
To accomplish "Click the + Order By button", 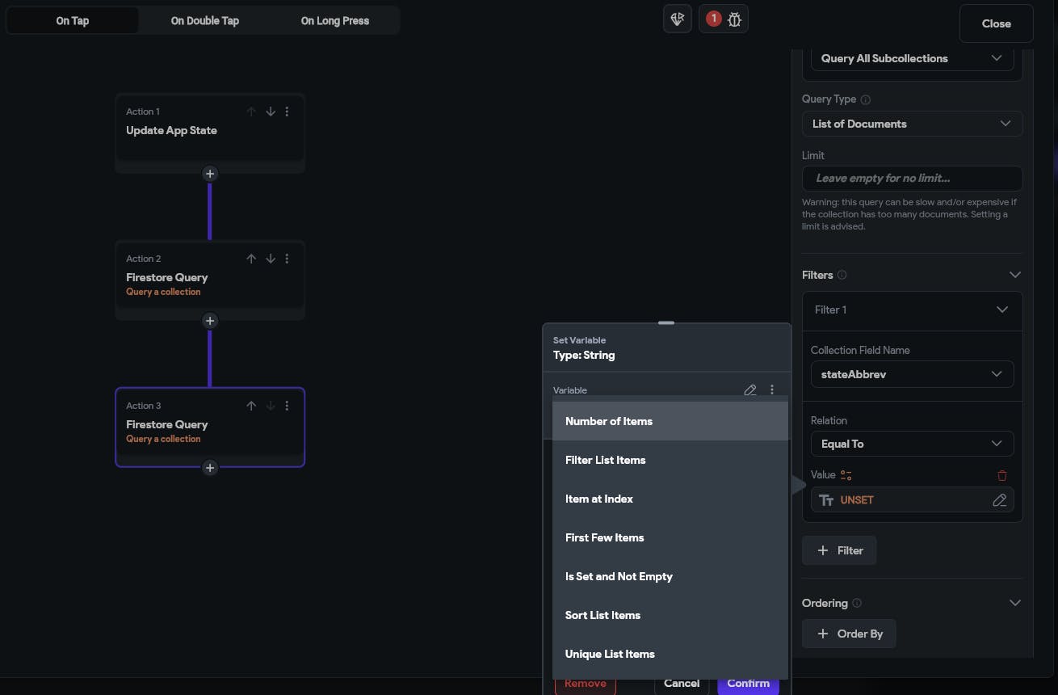I will tap(849, 634).
